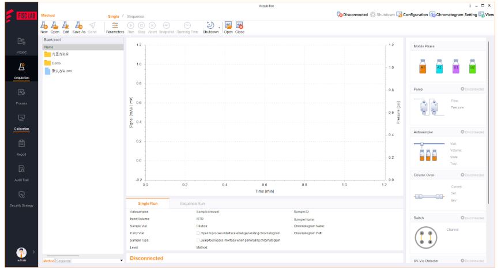Open Chromatogram Setting
The height and width of the screenshot is (270, 501).
tap(453, 14)
